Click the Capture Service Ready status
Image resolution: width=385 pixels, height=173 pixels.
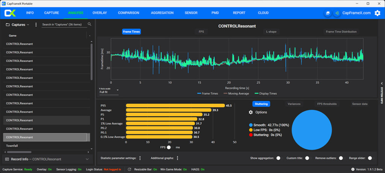coord(17,169)
